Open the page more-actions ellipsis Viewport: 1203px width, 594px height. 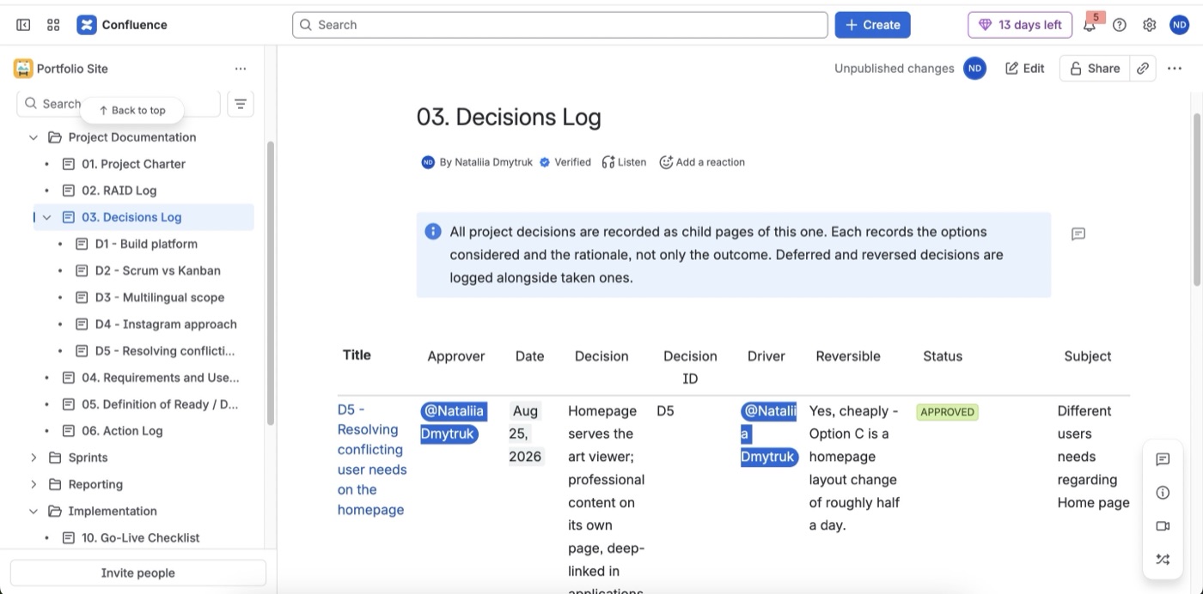pyautogui.click(x=1175, y=69)
